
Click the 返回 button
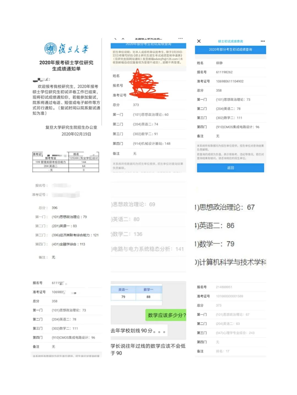click(x=230, y=167)
